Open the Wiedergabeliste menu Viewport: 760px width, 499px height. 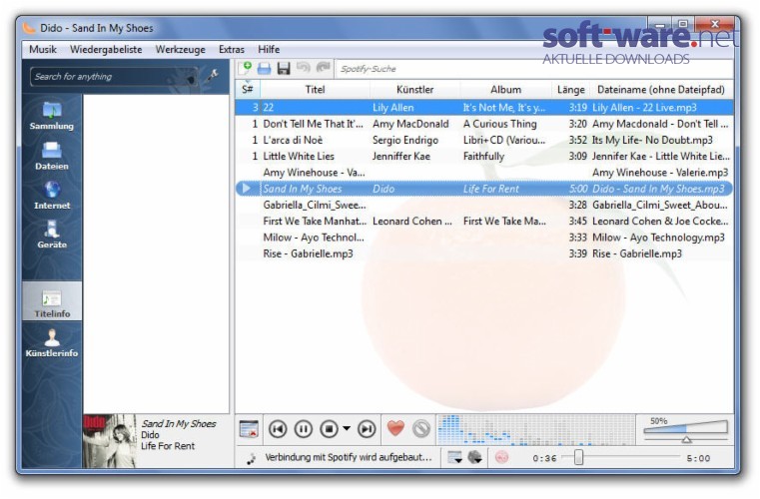click(x=106, y=50)
